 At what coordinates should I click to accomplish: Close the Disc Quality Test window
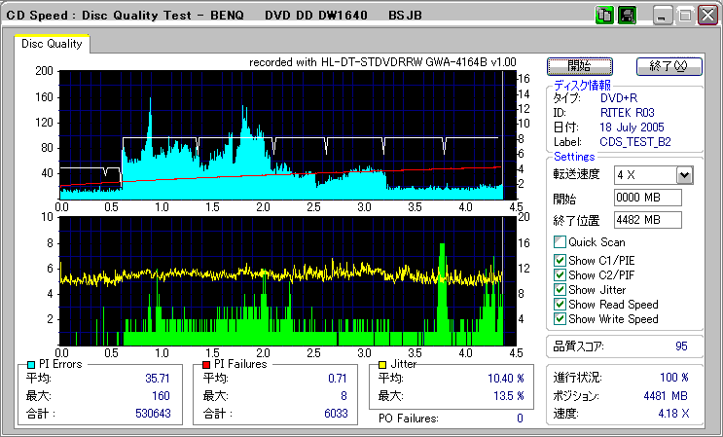707,16
